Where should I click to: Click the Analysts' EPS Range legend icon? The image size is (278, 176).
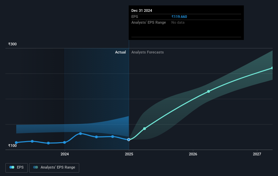[36, 167]
